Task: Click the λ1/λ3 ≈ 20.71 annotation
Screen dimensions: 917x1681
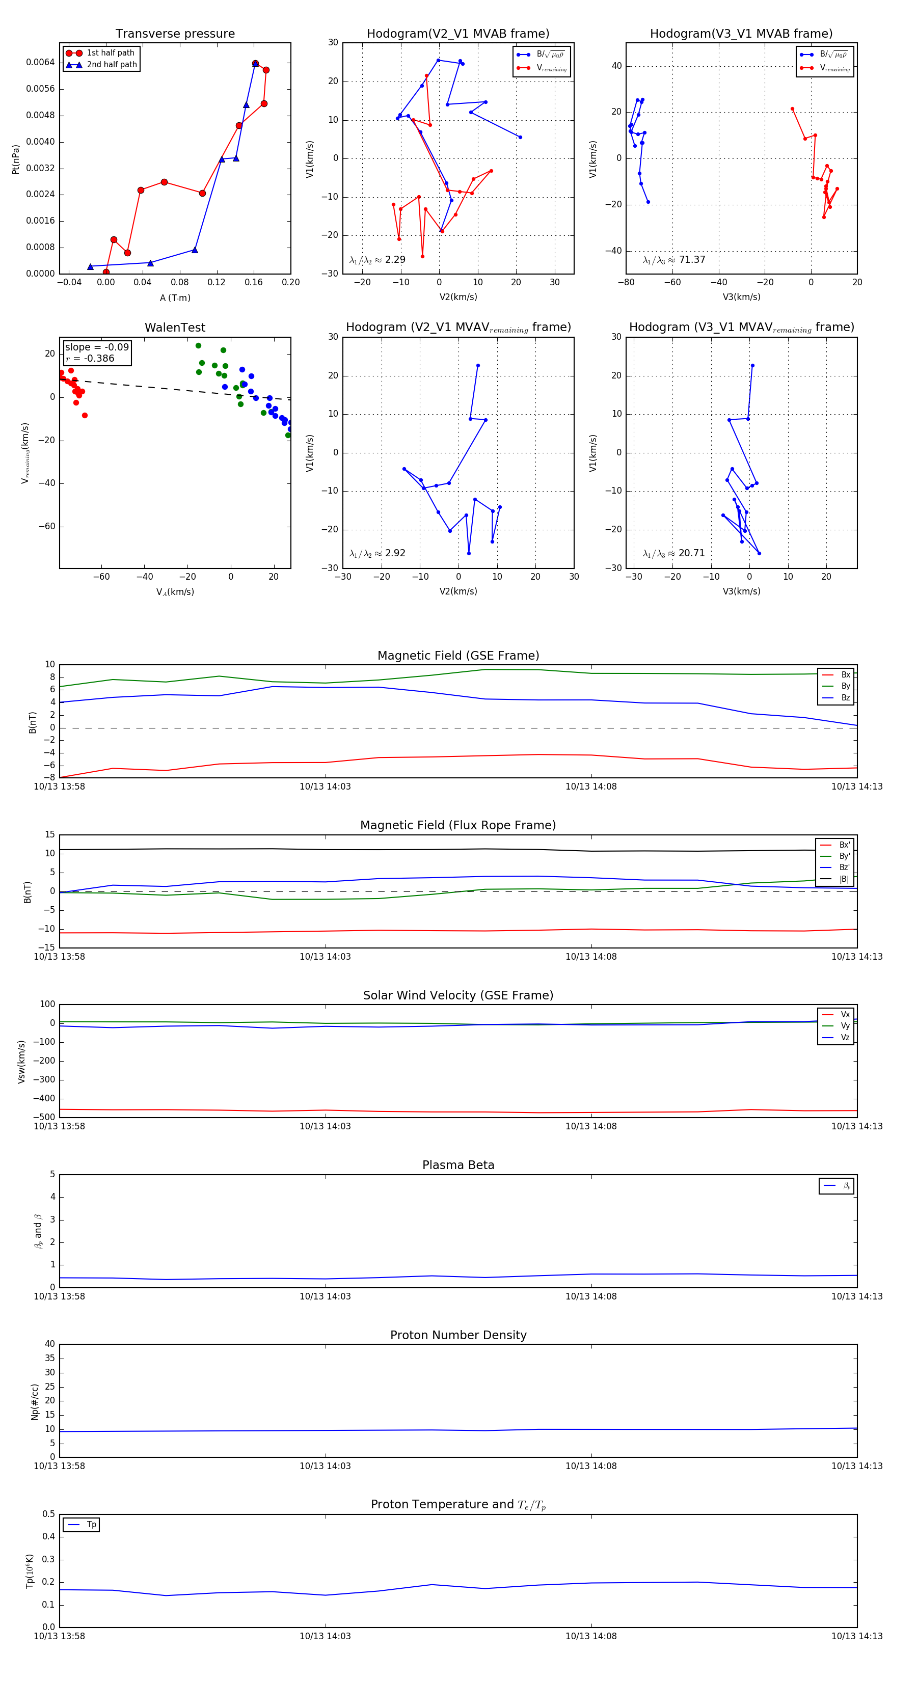Action: tap(673, 553)
